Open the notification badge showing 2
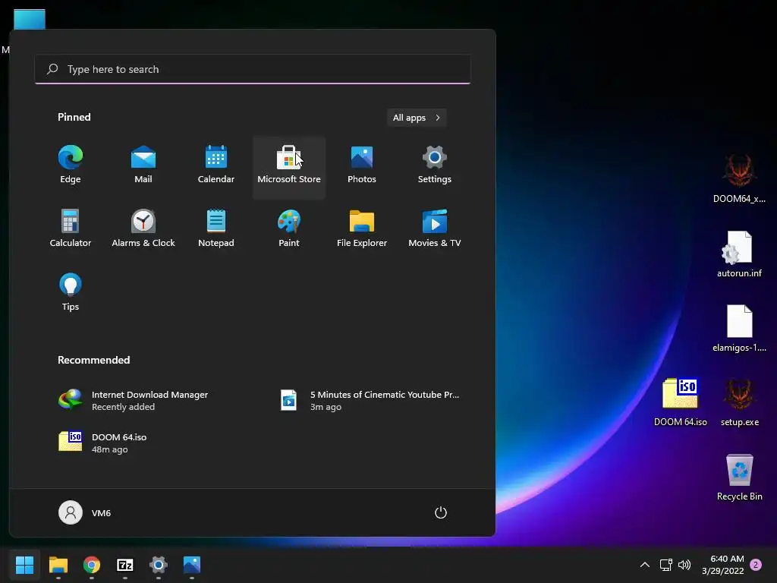The height and width of the screenshot is (583, 777). click(x=756, y=565)
